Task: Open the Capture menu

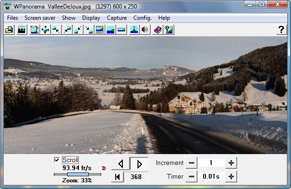Action: point(117,18)
